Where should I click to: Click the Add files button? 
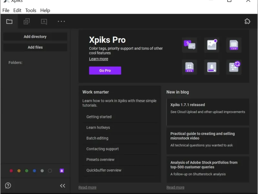(x=35, y=47)
